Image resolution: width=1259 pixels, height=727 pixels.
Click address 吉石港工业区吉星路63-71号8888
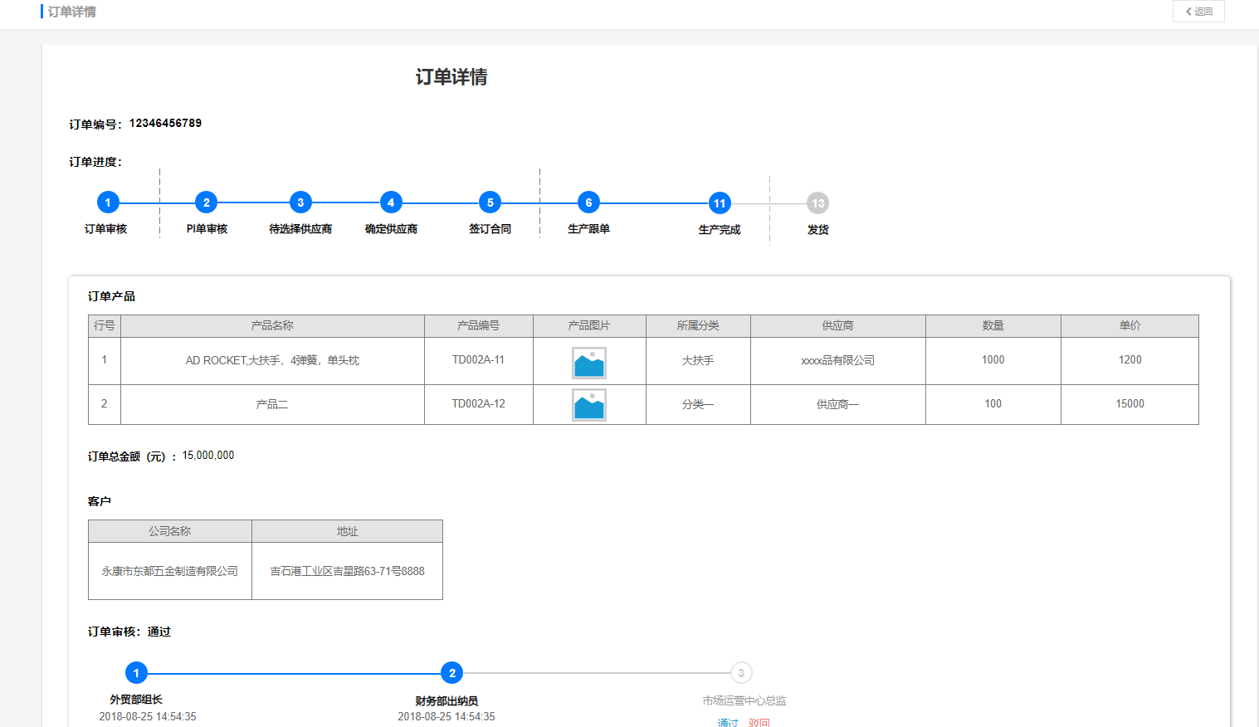point(347,571)
